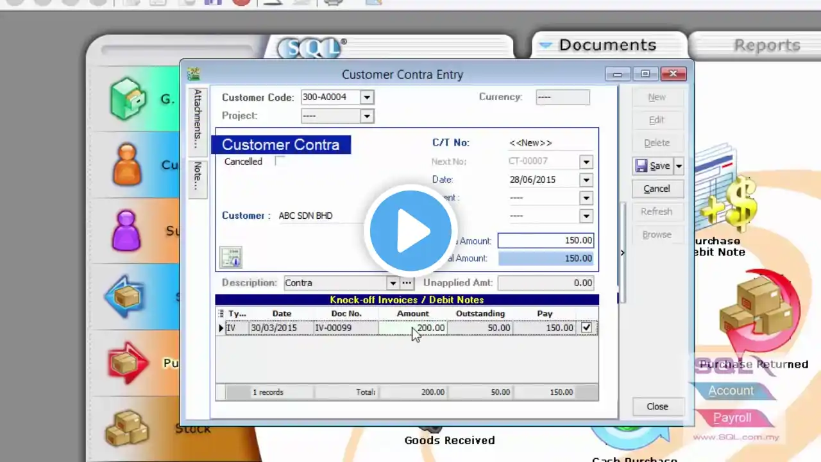Toggle the Cancelled checkbox
The height and width of the screenshot is (462, 821).
pyautogui.click(x=280, y=161)
